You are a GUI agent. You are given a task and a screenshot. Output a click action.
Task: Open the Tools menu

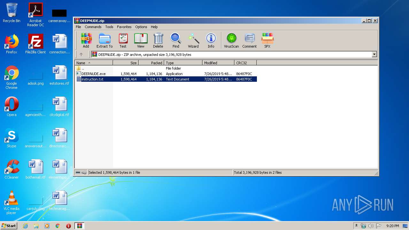[x=109, y=27]
